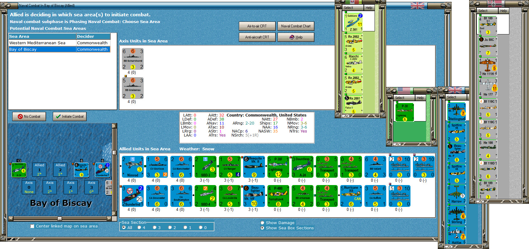Select the He 177 bomber unit
529x249 pixels.
tap(488, 87)
